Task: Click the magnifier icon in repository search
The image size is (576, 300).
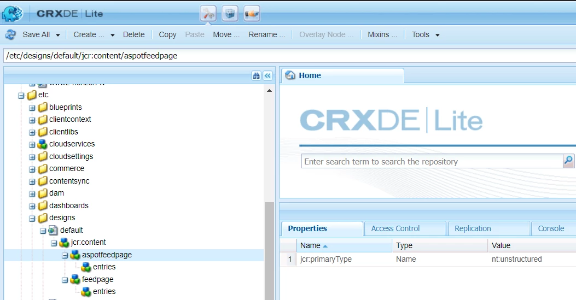Action: tap(568, 161)
